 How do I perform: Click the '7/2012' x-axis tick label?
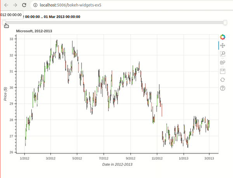click(104, 158)
